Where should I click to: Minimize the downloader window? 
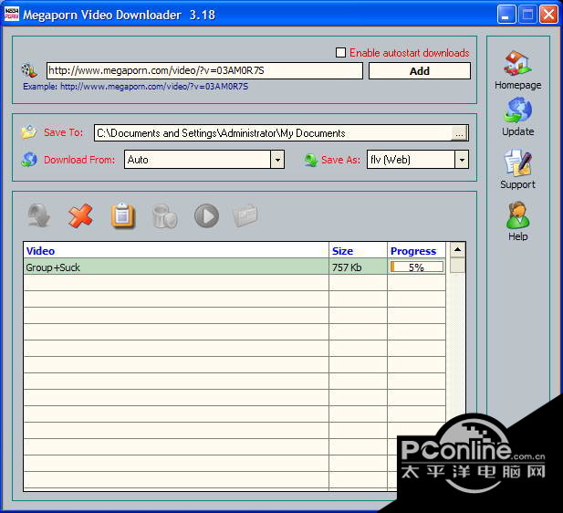tap(506, 15)
